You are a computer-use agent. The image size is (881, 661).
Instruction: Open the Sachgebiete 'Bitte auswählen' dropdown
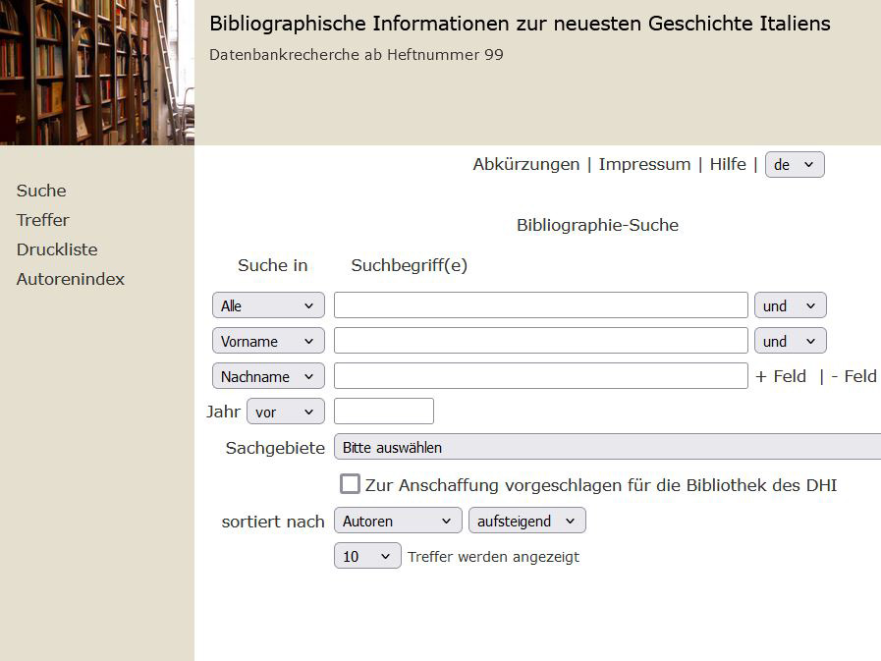click(606, 447)
